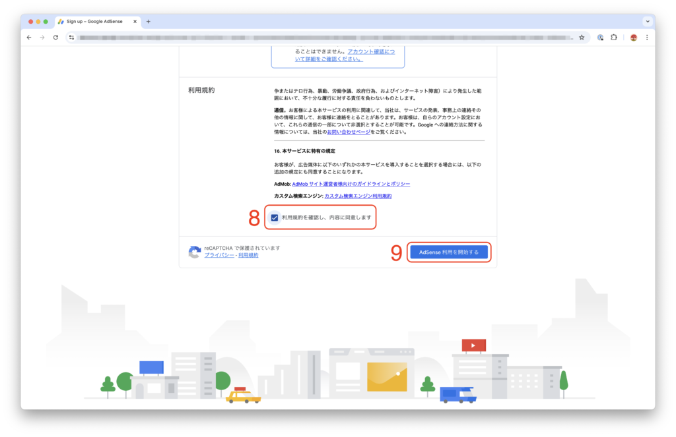Viewport: 676px width, 437px height.
Task: Open the アカウント確認について詳細 link
Action: pyautogui.click(x=345, y=55)
